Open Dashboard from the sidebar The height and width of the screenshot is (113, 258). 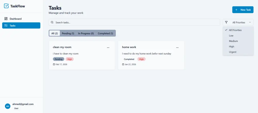[x=15, y=19]
